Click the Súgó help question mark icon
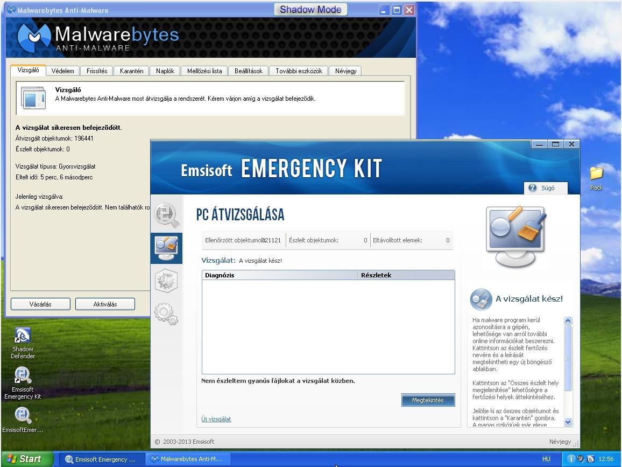This screenshot has height=467, width=622. 532,188
